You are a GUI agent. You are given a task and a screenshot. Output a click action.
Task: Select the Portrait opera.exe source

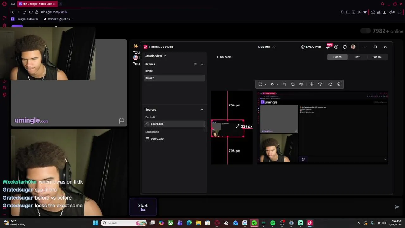[174, 124]
